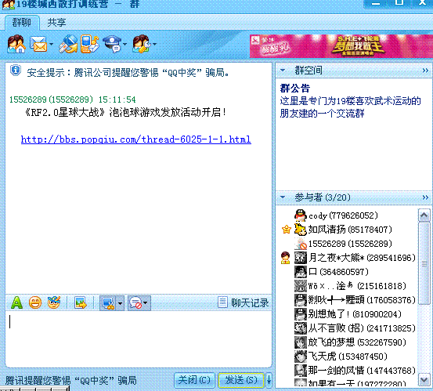Open the group homepage icon in toolbar
Image resolution: width=433 pixels, height=391 pixels.
[16, 44]
